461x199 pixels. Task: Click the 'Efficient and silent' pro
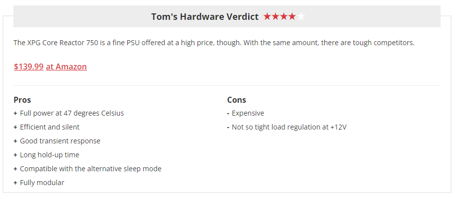(x=50, y=127)
